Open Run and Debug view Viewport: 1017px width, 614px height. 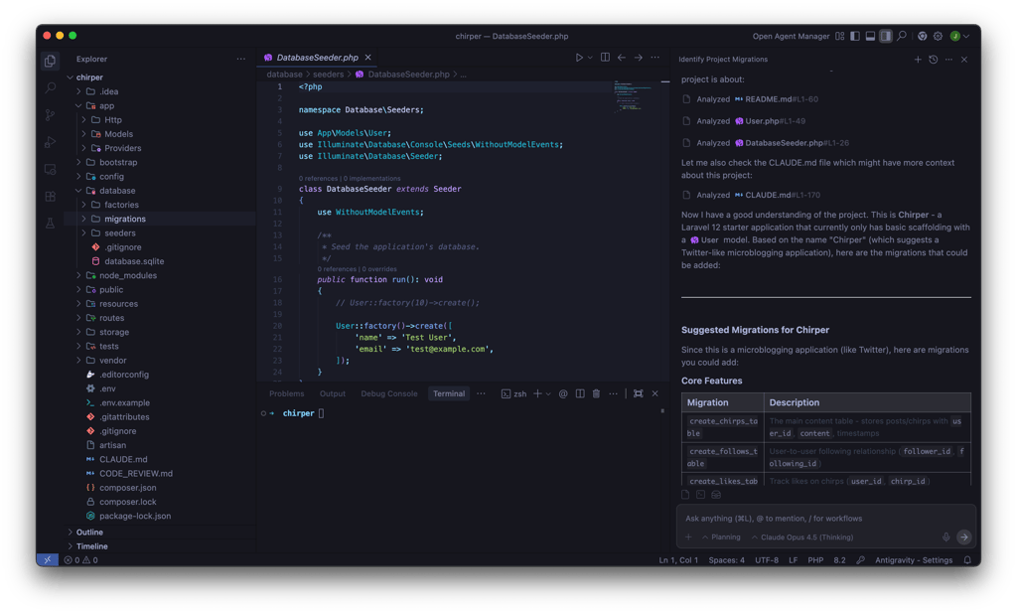tap(50, 142)
